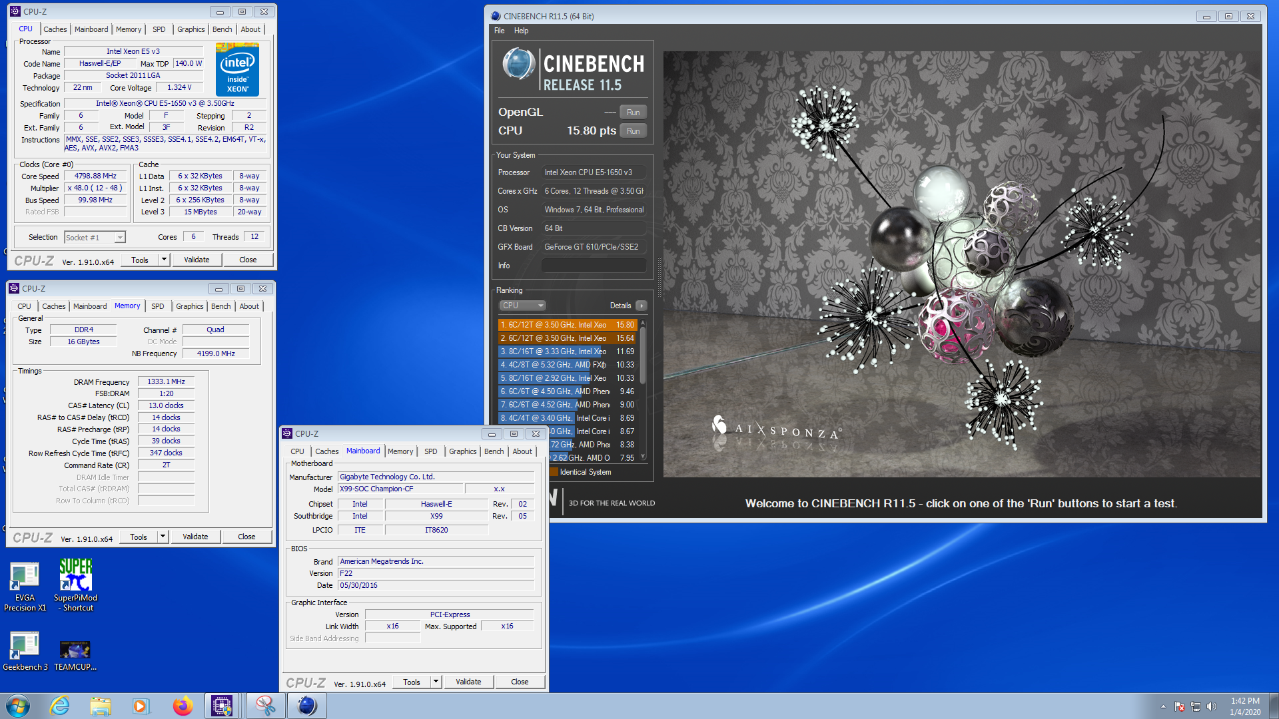Screen dimensions: 1279x719
Task: Click CPU-Z title icon in Memory window
Action: pyautogui.click(x=14, y=288)
